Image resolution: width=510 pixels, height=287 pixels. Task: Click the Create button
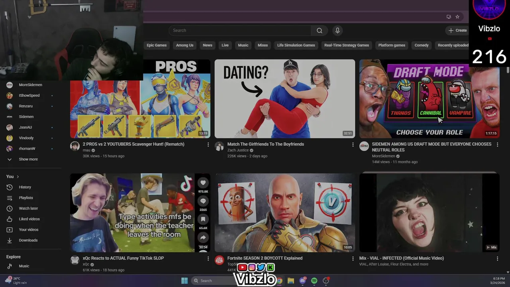click(457, 31)
